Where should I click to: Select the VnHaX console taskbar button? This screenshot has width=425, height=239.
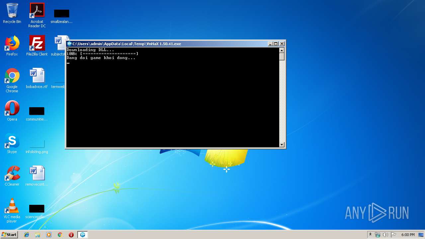point(82,235)
